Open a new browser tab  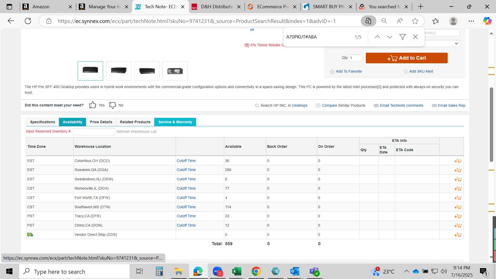(421, 7)
